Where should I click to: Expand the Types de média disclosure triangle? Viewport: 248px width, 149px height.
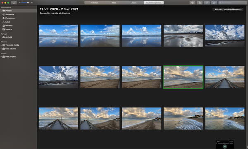pyautogui.click(x=1, y=45)
